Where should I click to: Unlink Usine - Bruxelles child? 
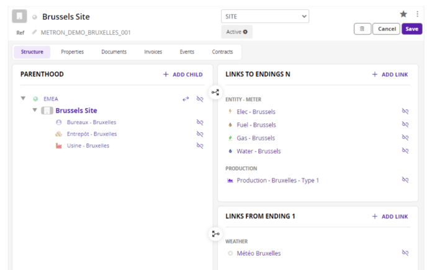click(x=200, y=146)
